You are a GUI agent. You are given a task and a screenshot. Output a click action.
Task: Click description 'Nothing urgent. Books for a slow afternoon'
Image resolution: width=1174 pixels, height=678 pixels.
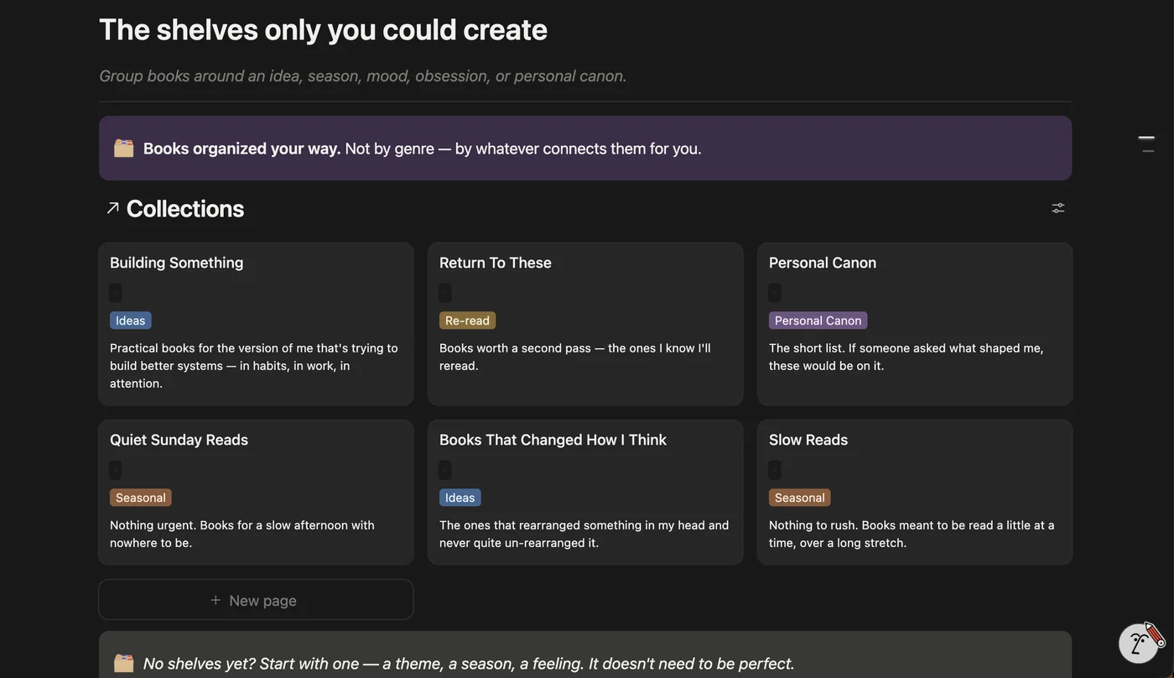[242, 534]
